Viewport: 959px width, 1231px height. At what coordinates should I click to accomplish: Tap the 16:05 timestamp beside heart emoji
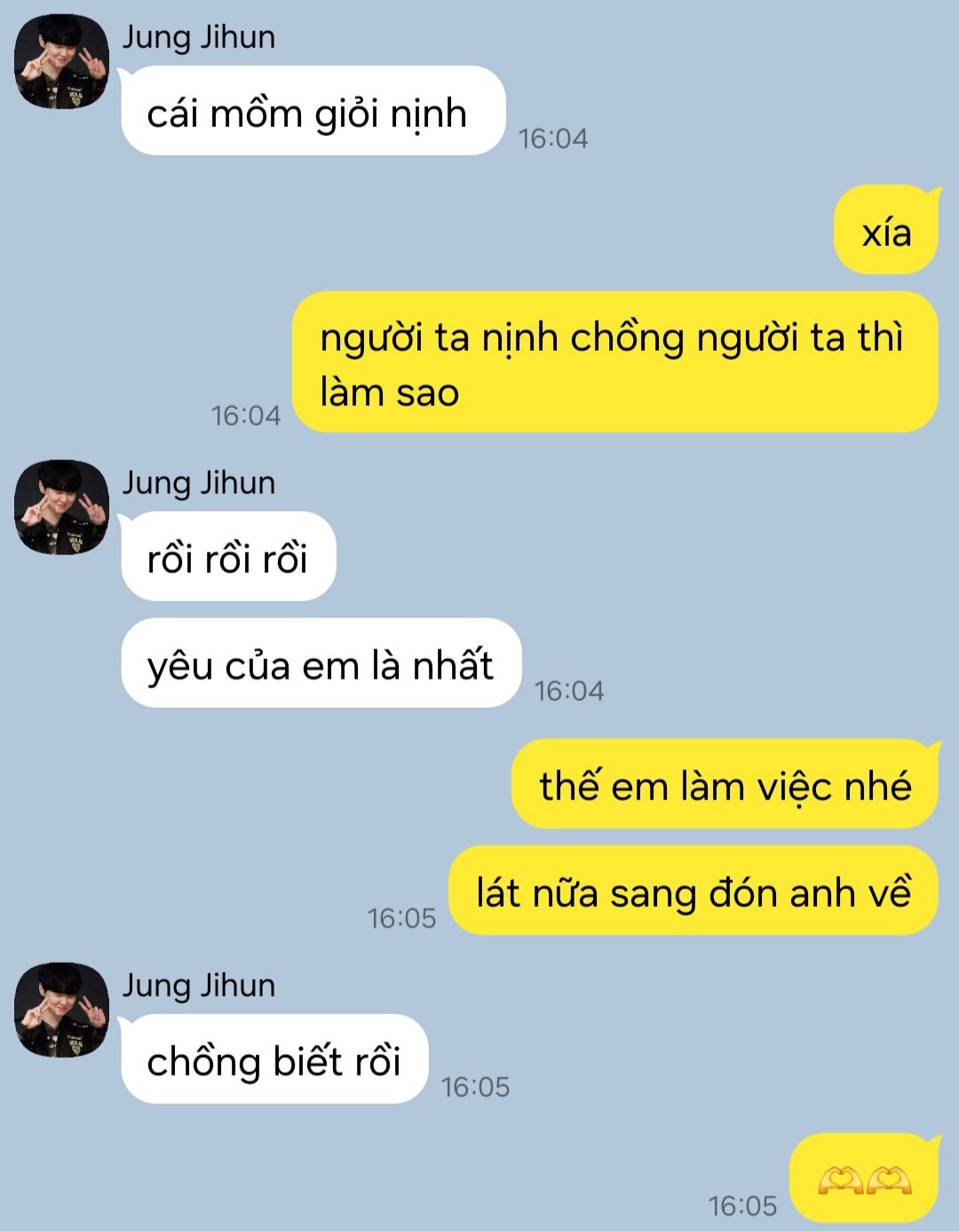coord(742,1206)
